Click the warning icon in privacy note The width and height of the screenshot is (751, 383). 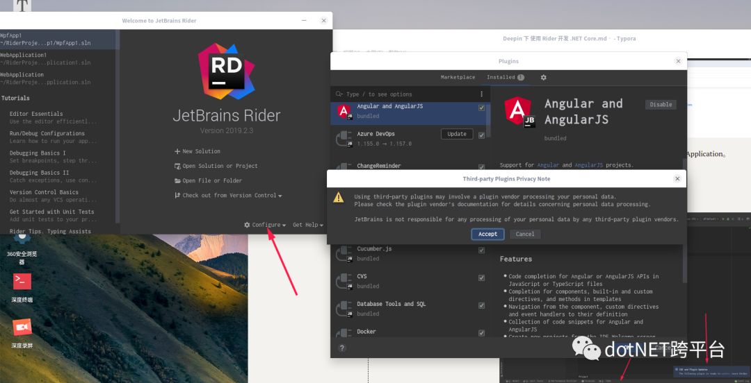click(x=339, y=197)
